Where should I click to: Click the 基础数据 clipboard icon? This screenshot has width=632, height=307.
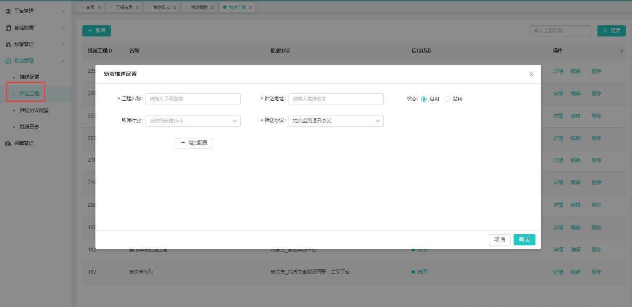click(x=8, y=28)
